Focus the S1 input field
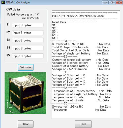123x128 pixels. point(28,25)
